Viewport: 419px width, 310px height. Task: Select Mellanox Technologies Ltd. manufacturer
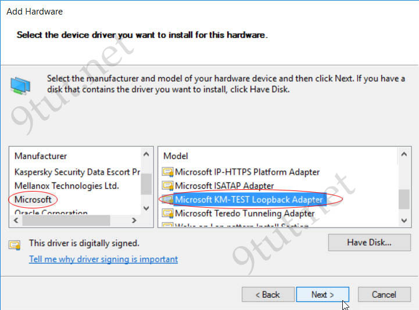pyautogui.click(x=66, y=186)
